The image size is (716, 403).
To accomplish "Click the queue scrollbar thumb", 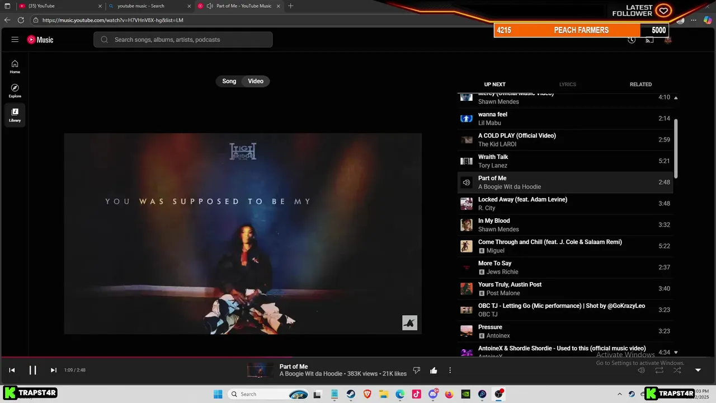I will (x=676, y=148).
